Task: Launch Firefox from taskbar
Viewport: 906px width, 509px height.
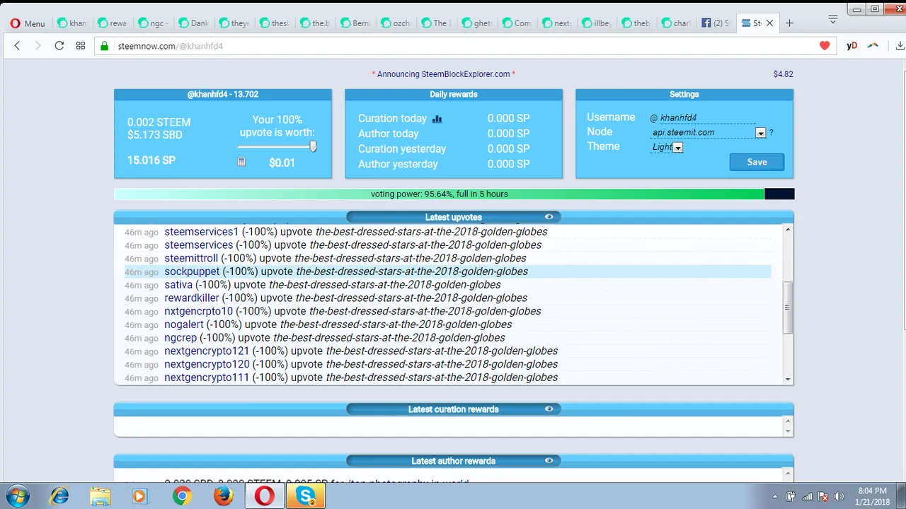Action: 223,496
